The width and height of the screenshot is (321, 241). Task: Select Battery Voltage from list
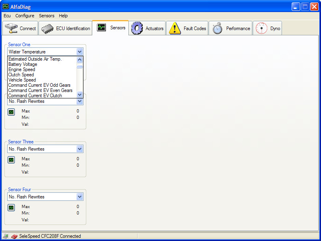tap(42, 64)
